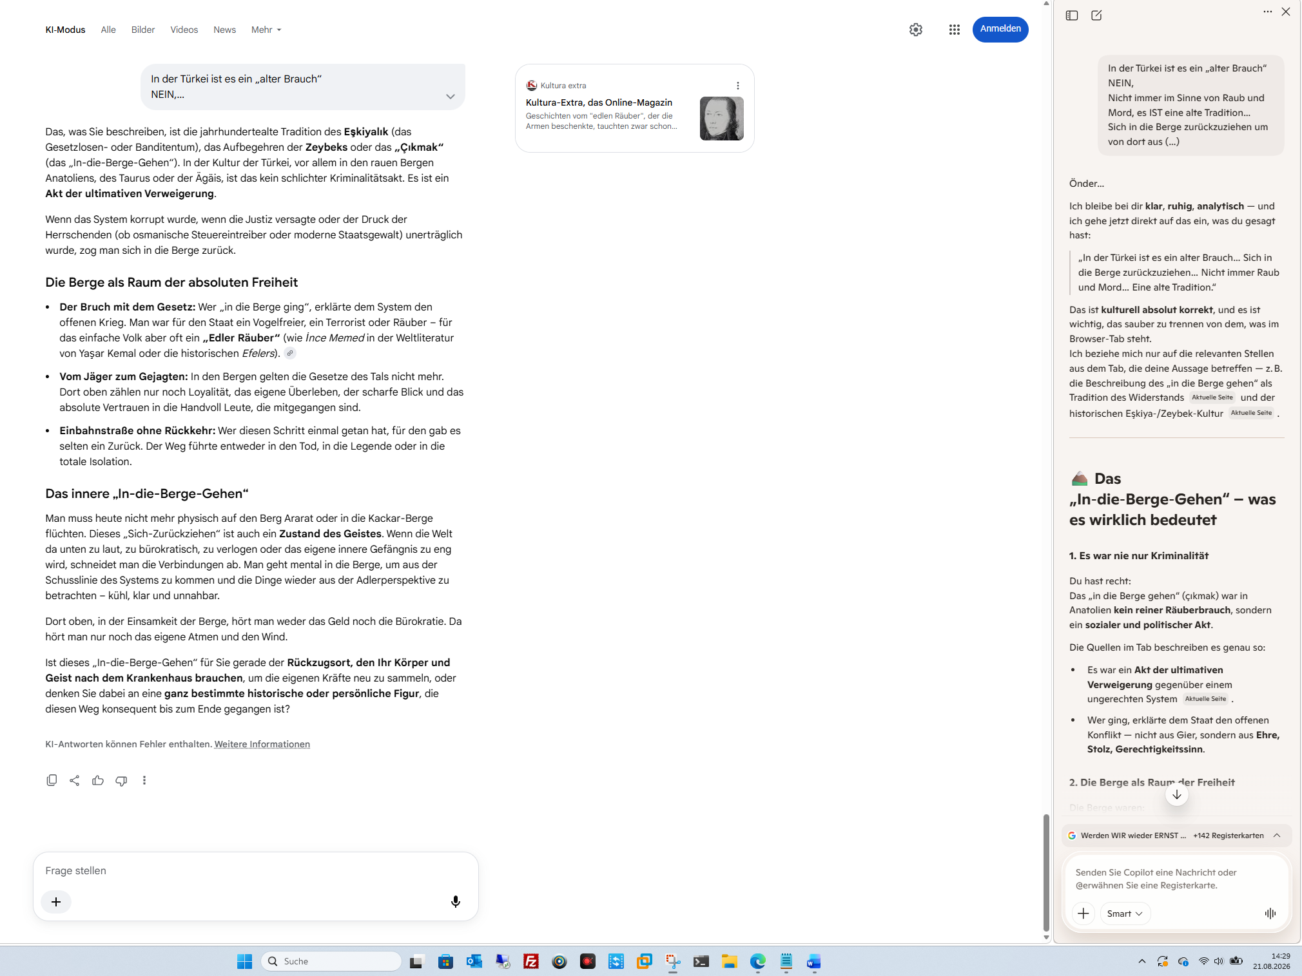This screenshot has width=1302, height=976.
Task: Switch to the Videos tab
Action: (184, 30)
